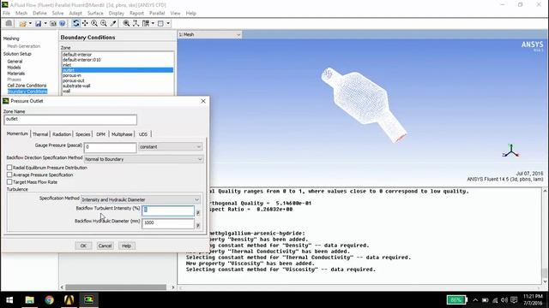Select porous-in zone in list

[118, 75]
